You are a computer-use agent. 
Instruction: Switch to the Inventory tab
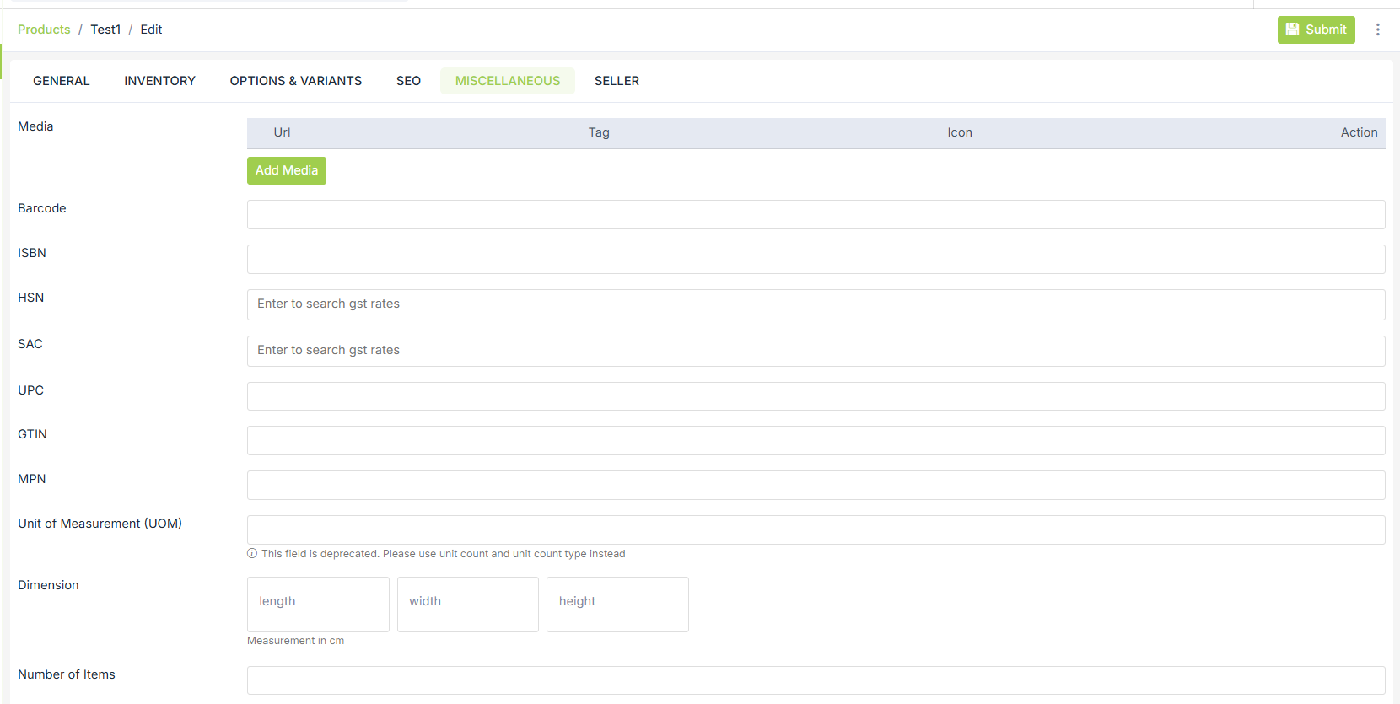159,81
